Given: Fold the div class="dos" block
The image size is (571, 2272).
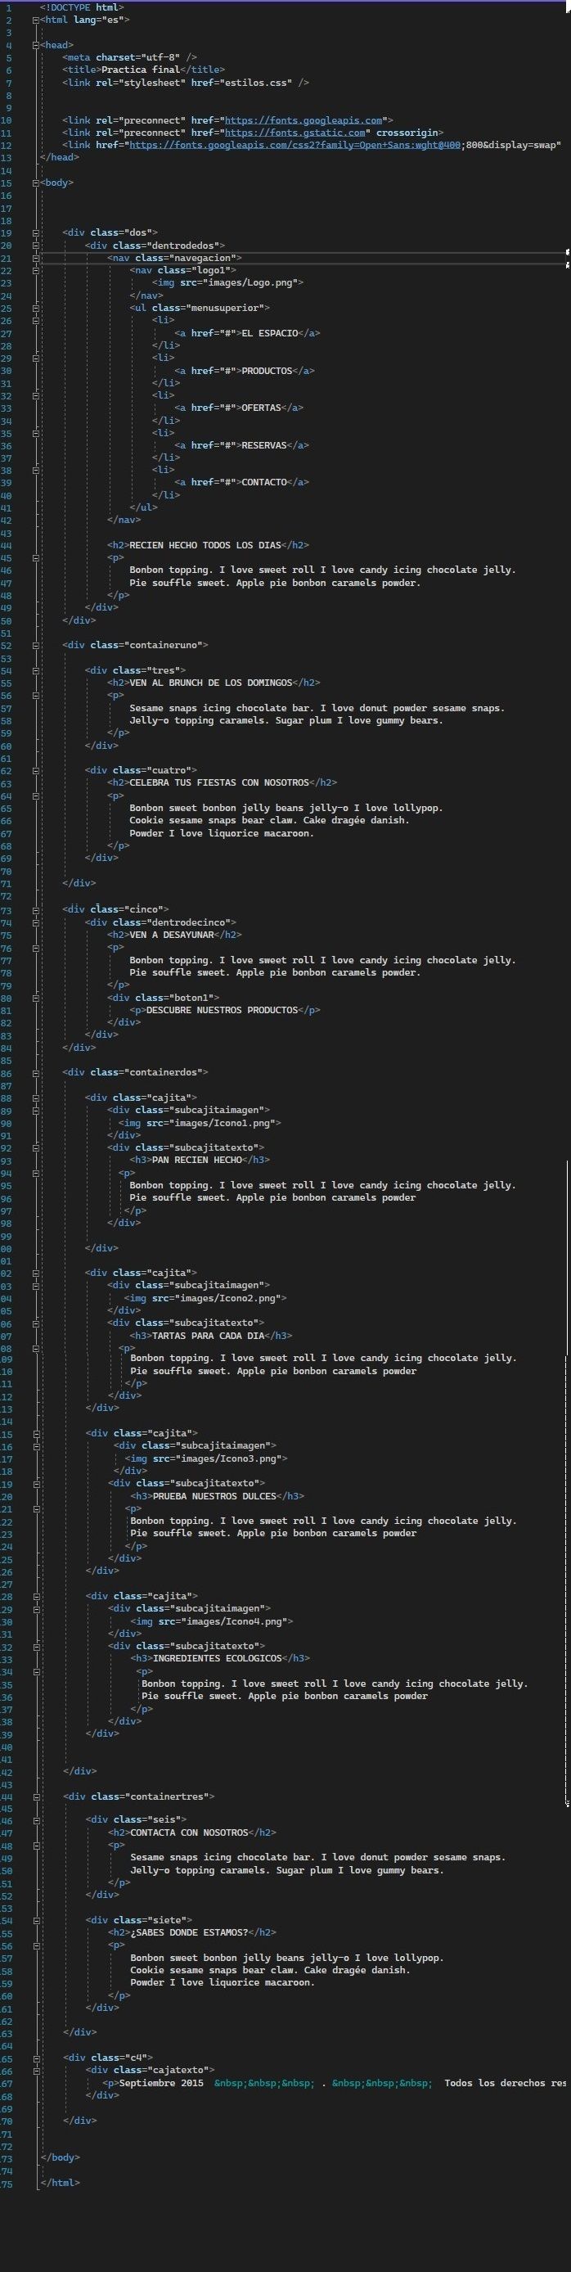Looking at the screenshot, I should pos(35,232).
